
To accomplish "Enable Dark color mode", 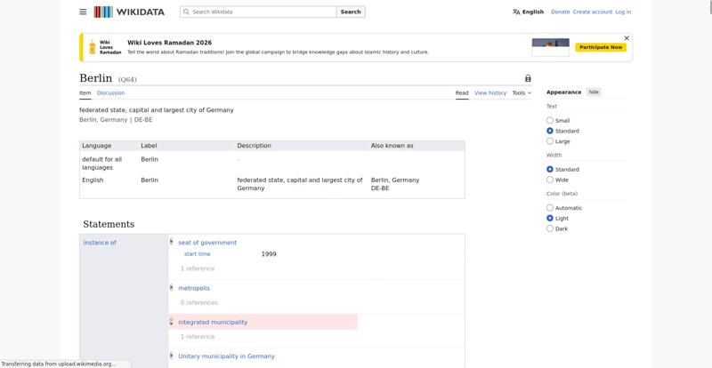I will click(x=550, y=228).
